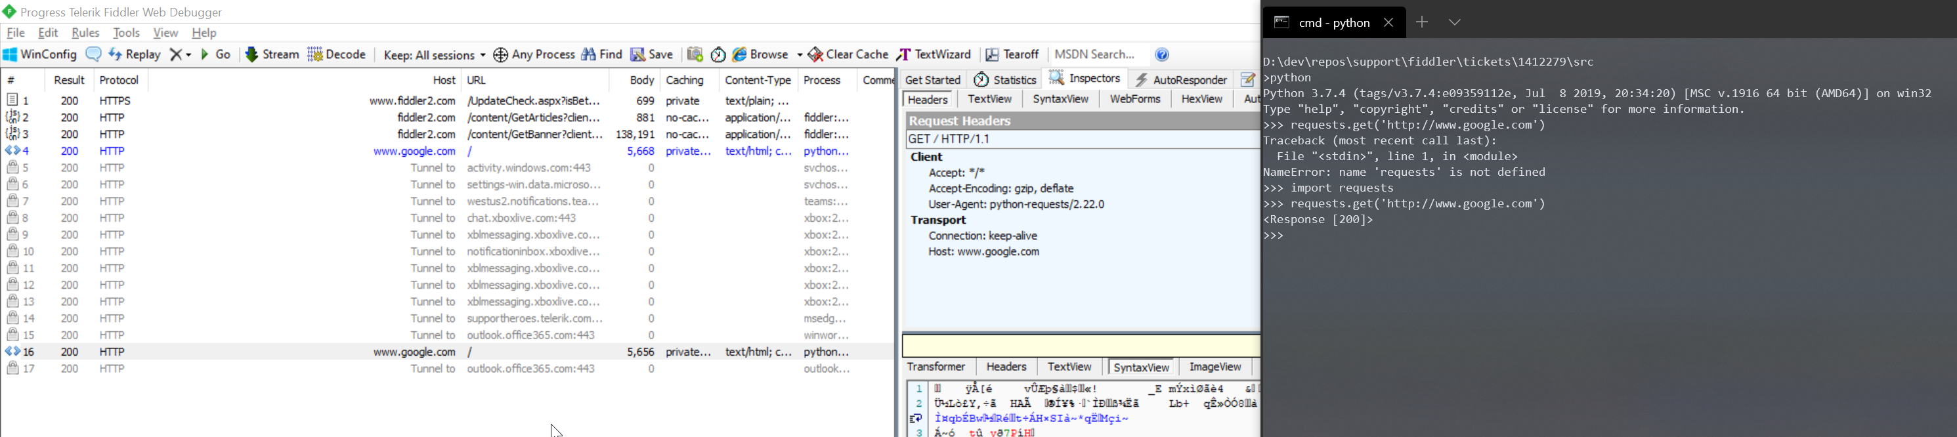Image resolution: width=1957 pixels, height=437 pixels.
Task: Sort sessions by the Result column header
Action: click(69, 81)
